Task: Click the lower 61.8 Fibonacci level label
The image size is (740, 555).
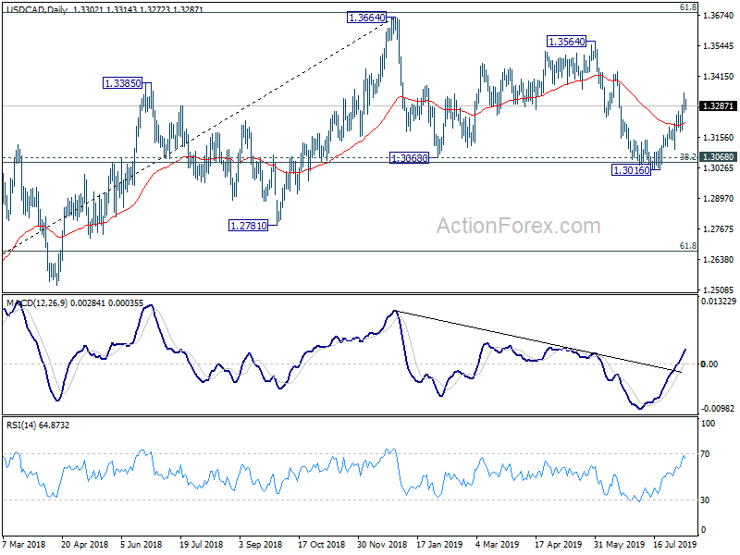Action: coord(688,246)
